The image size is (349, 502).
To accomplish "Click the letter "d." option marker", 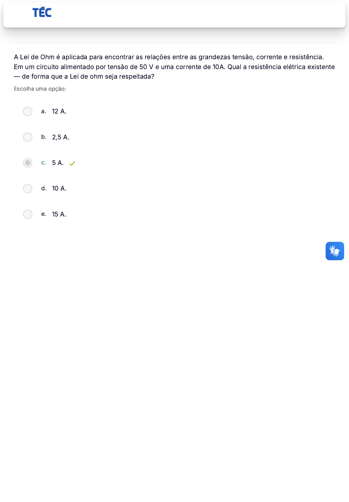I will 44,188.
